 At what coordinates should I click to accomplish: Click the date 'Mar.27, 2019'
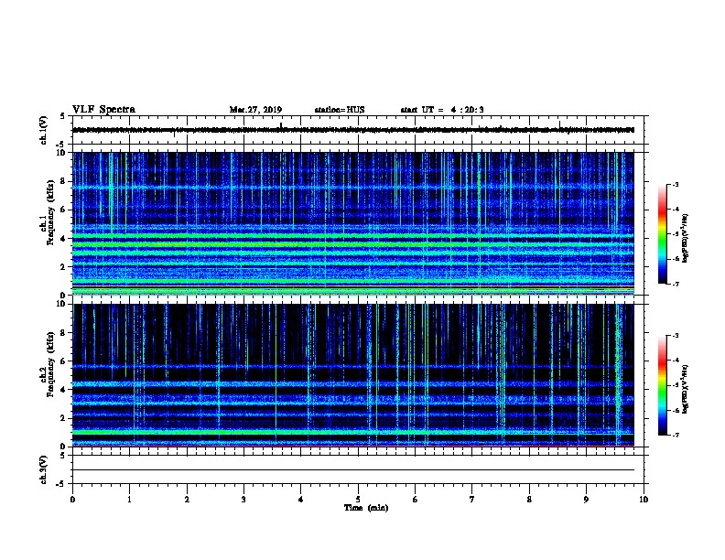[255, 110]
